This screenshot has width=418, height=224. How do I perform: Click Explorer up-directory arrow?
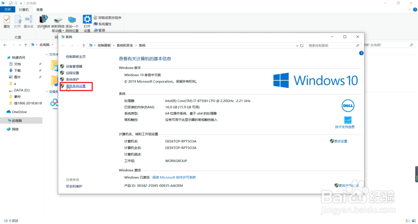pos(25,45)
